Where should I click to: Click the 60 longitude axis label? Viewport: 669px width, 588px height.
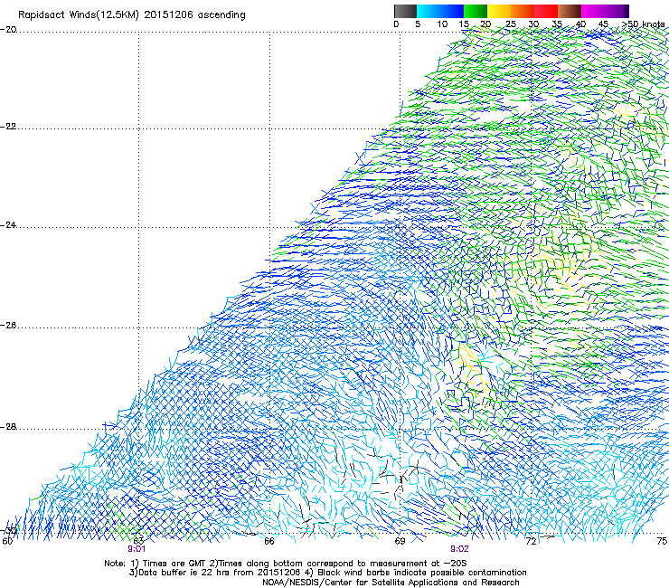pyautogui.click(x=7, y=541)
